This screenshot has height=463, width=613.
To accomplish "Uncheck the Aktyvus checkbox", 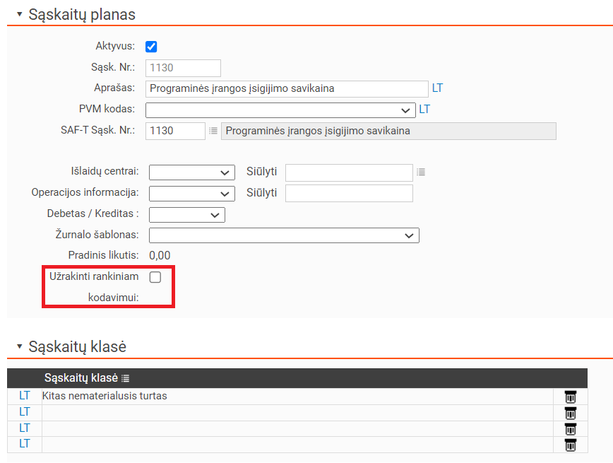I will point(151,47).
